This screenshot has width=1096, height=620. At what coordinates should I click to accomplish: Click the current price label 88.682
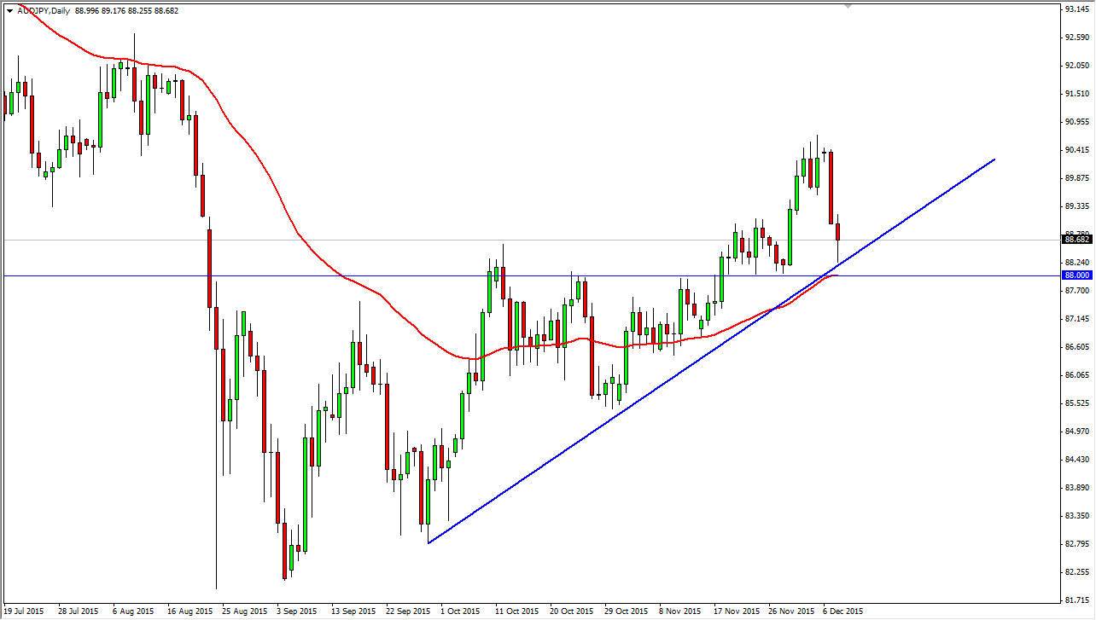1074,240
